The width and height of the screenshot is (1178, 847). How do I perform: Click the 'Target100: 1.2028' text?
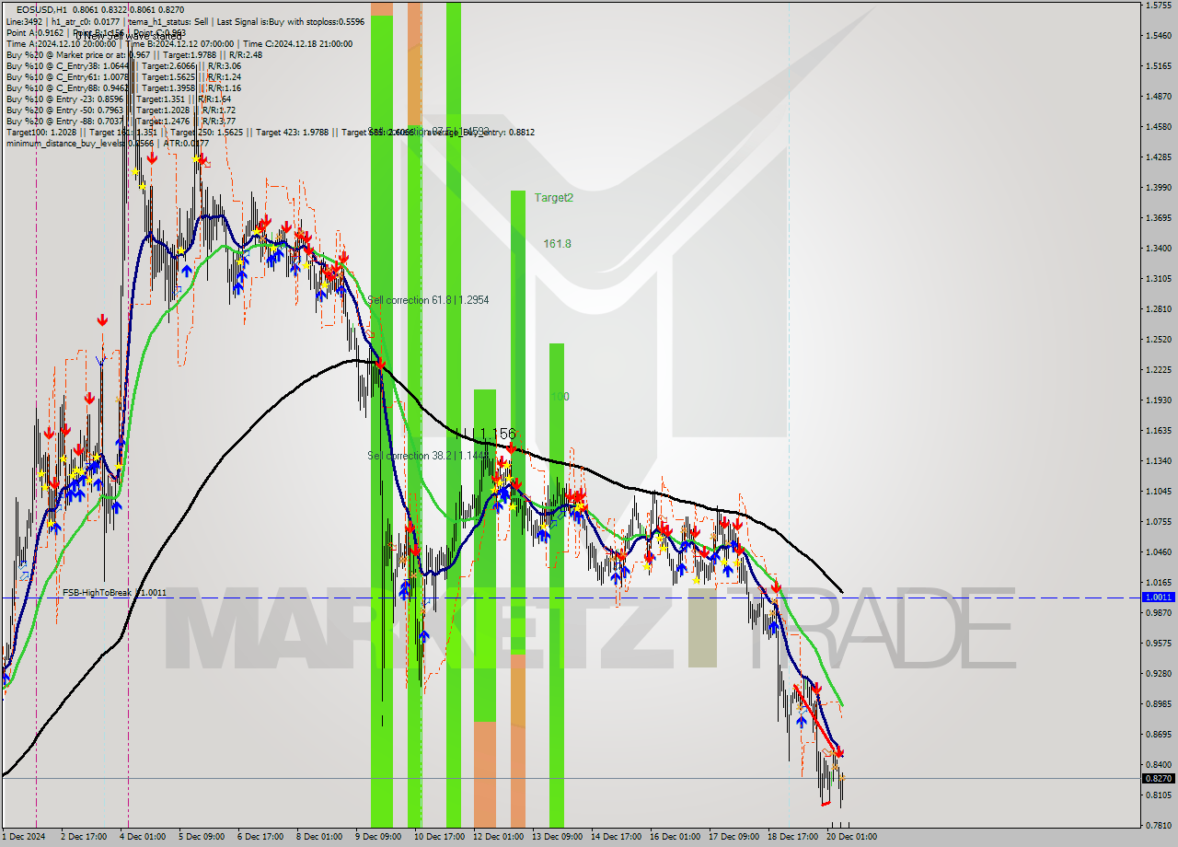tap(40, 132)
